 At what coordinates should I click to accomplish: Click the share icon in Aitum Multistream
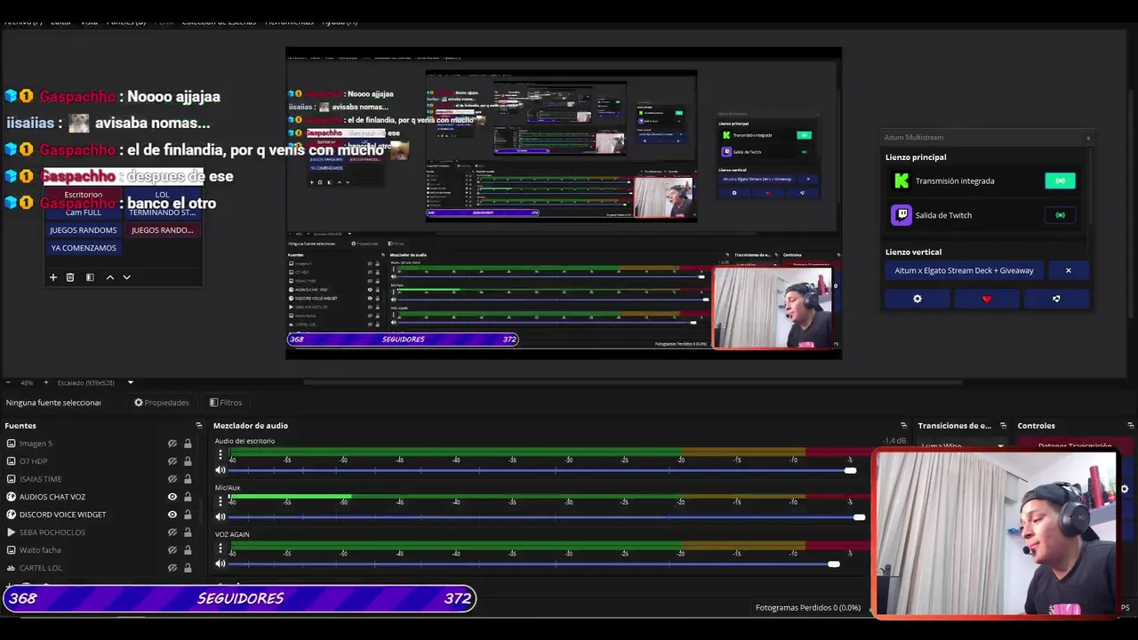tap(1056, 299)
